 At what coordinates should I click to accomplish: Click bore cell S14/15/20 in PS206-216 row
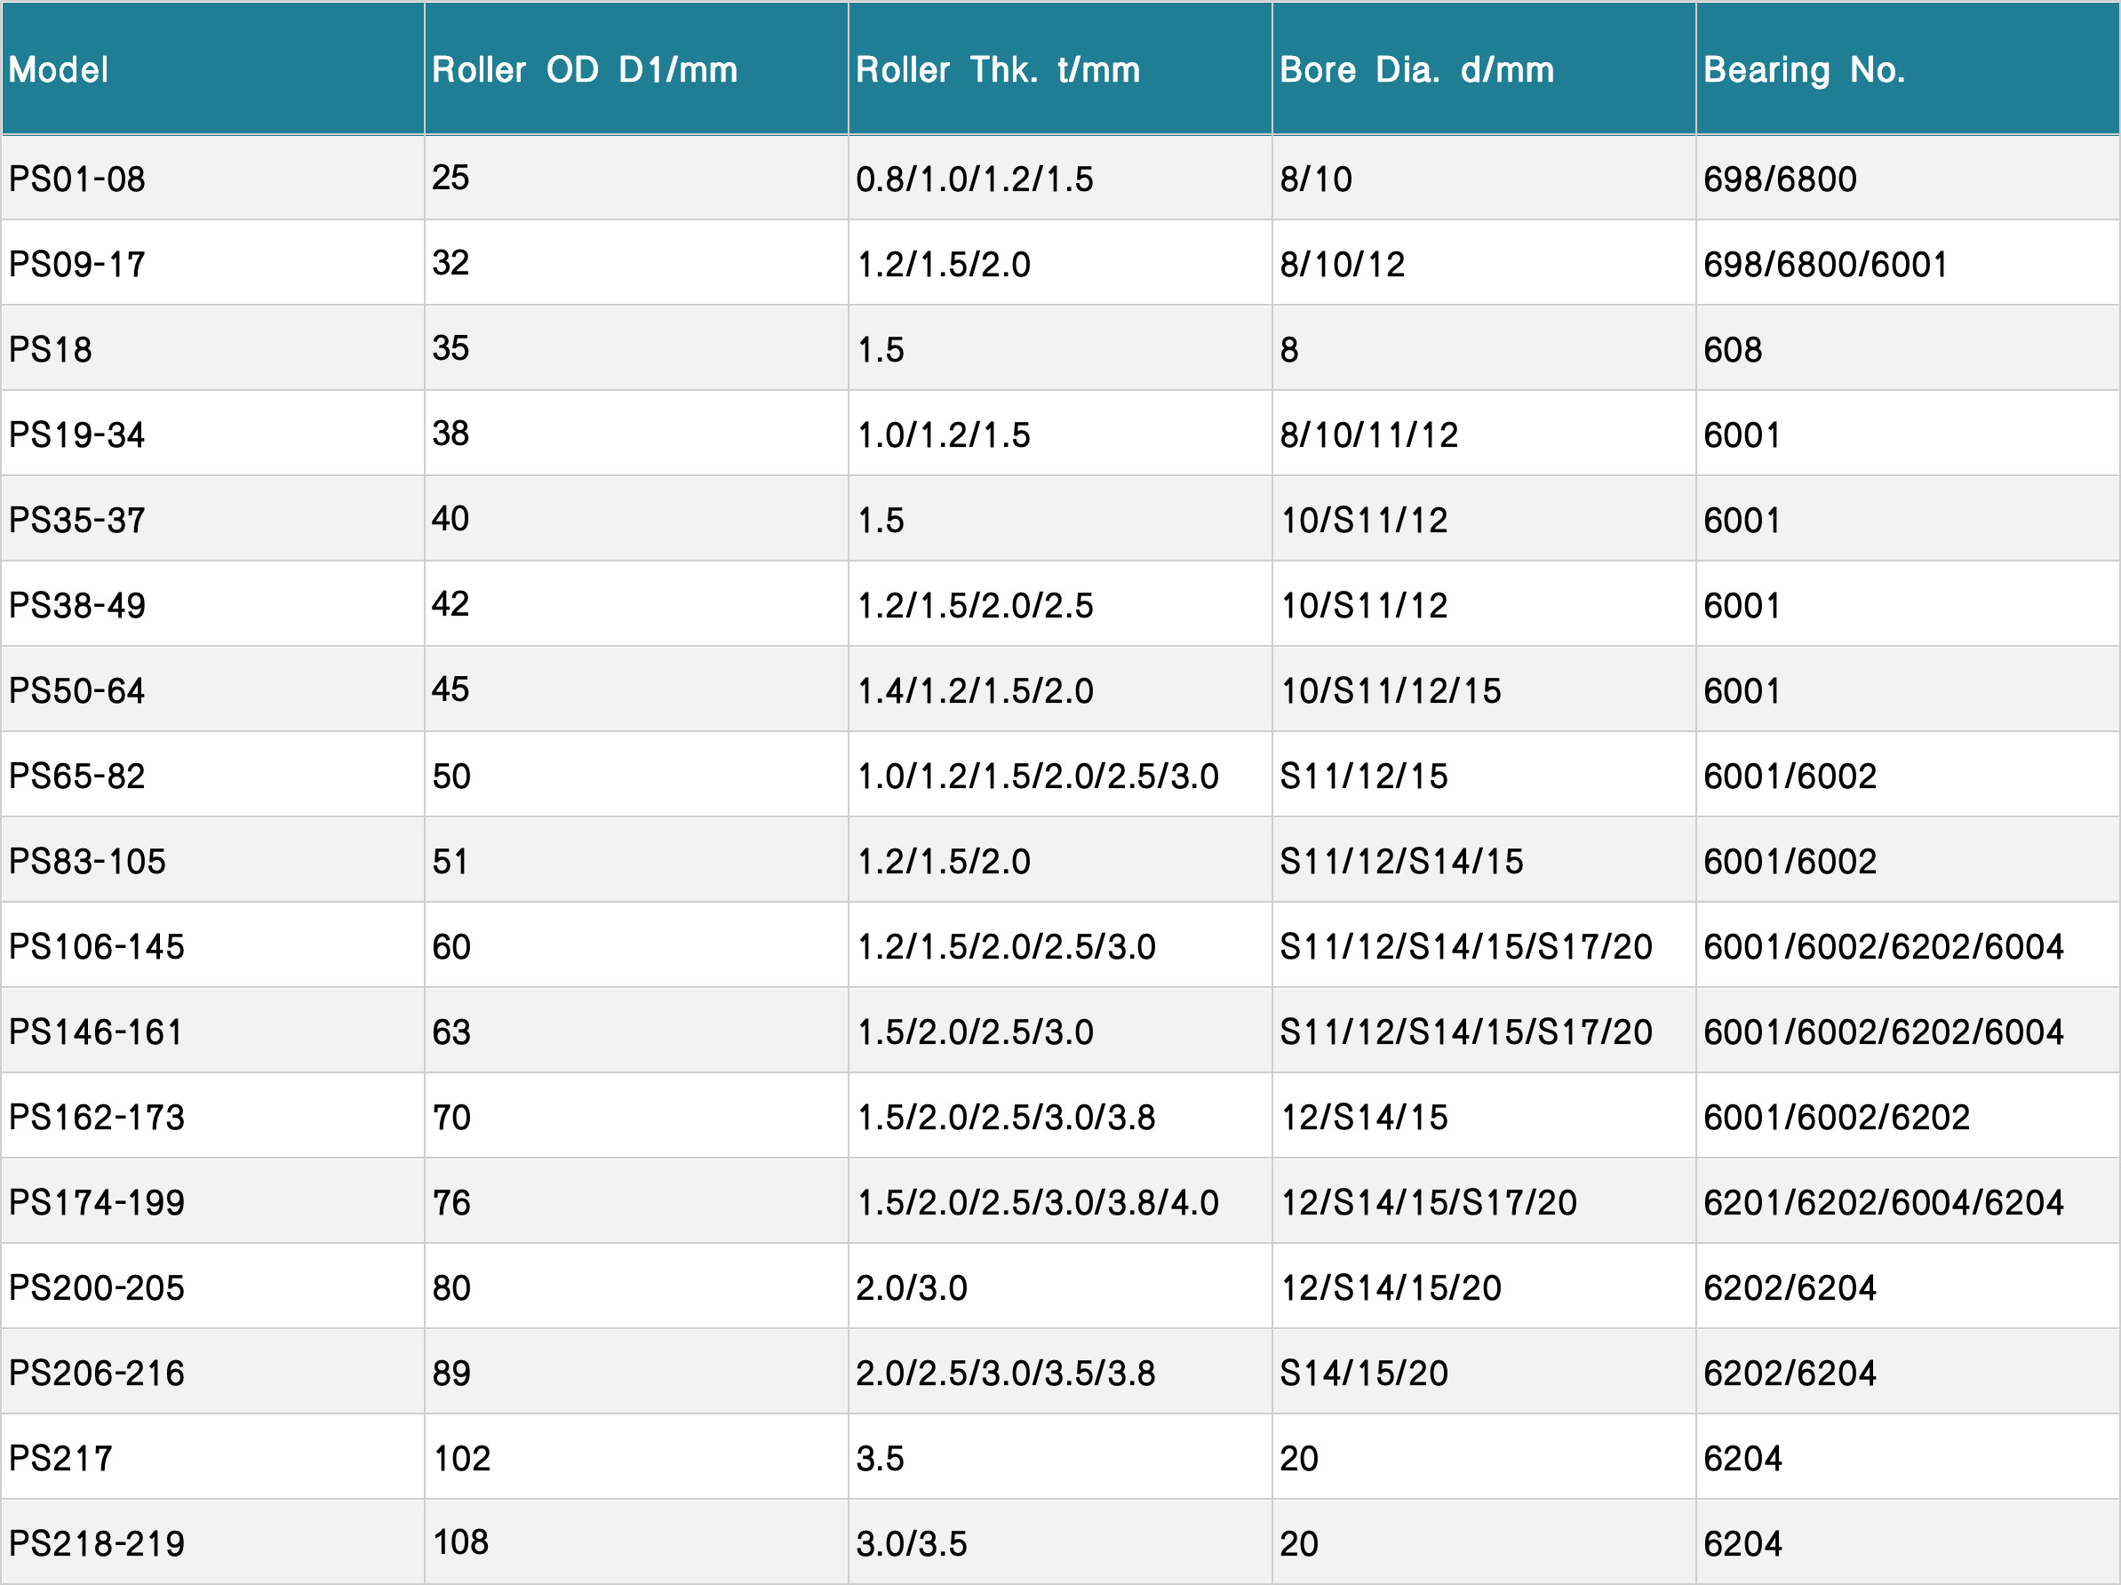point(1363,1374)
